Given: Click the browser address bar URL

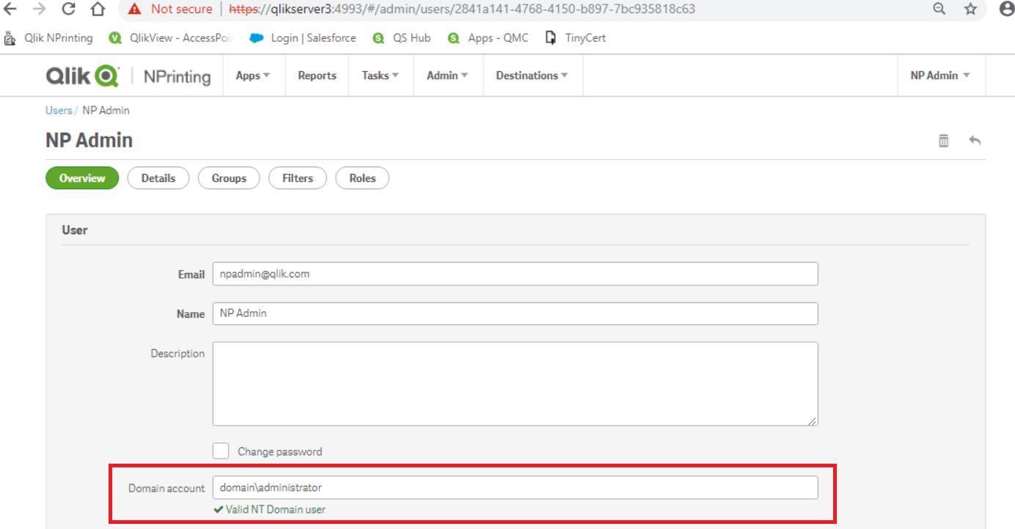Looking at the screenshot, I should point(462,9).
